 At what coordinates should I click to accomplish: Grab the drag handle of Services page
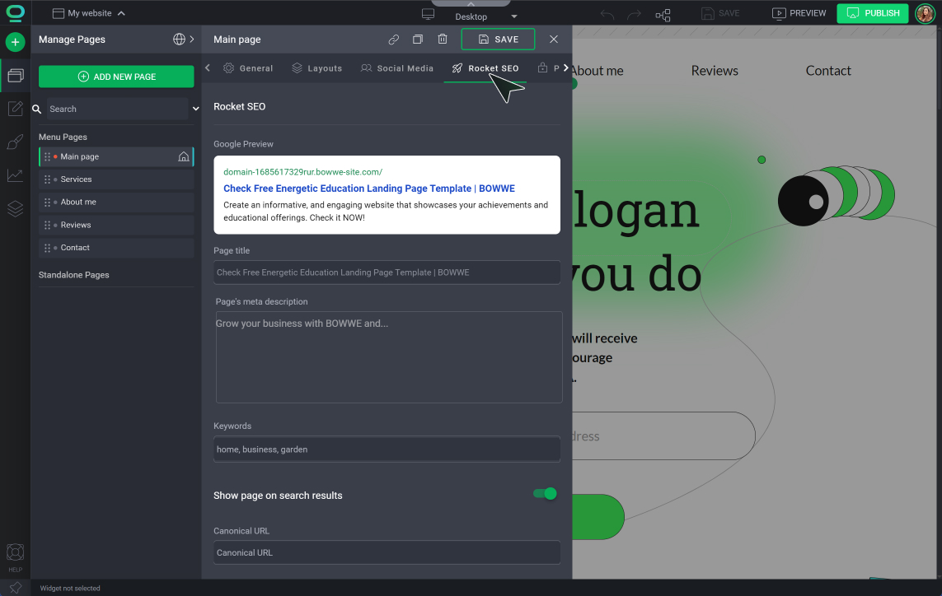(x=48, y=179)
